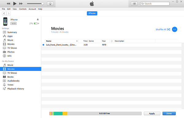This screenshot has width=184, height=118.
Task: Click the Apple logo in the display
Action: (x=92, y=4)
